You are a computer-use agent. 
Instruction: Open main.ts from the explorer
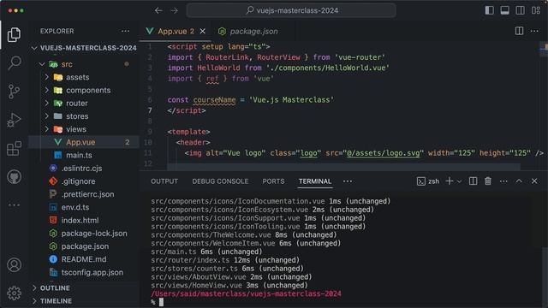[x=84, y=155]
